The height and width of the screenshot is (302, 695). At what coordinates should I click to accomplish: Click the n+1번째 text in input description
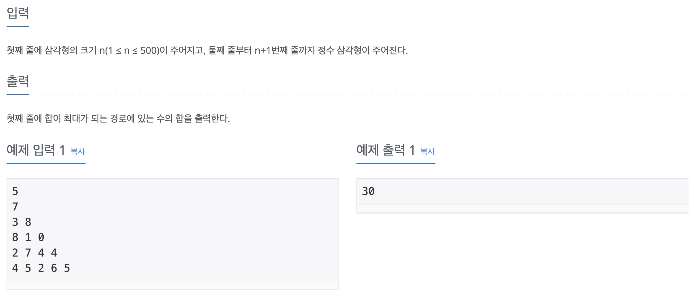pyautogui.click(x=271, y=50)
